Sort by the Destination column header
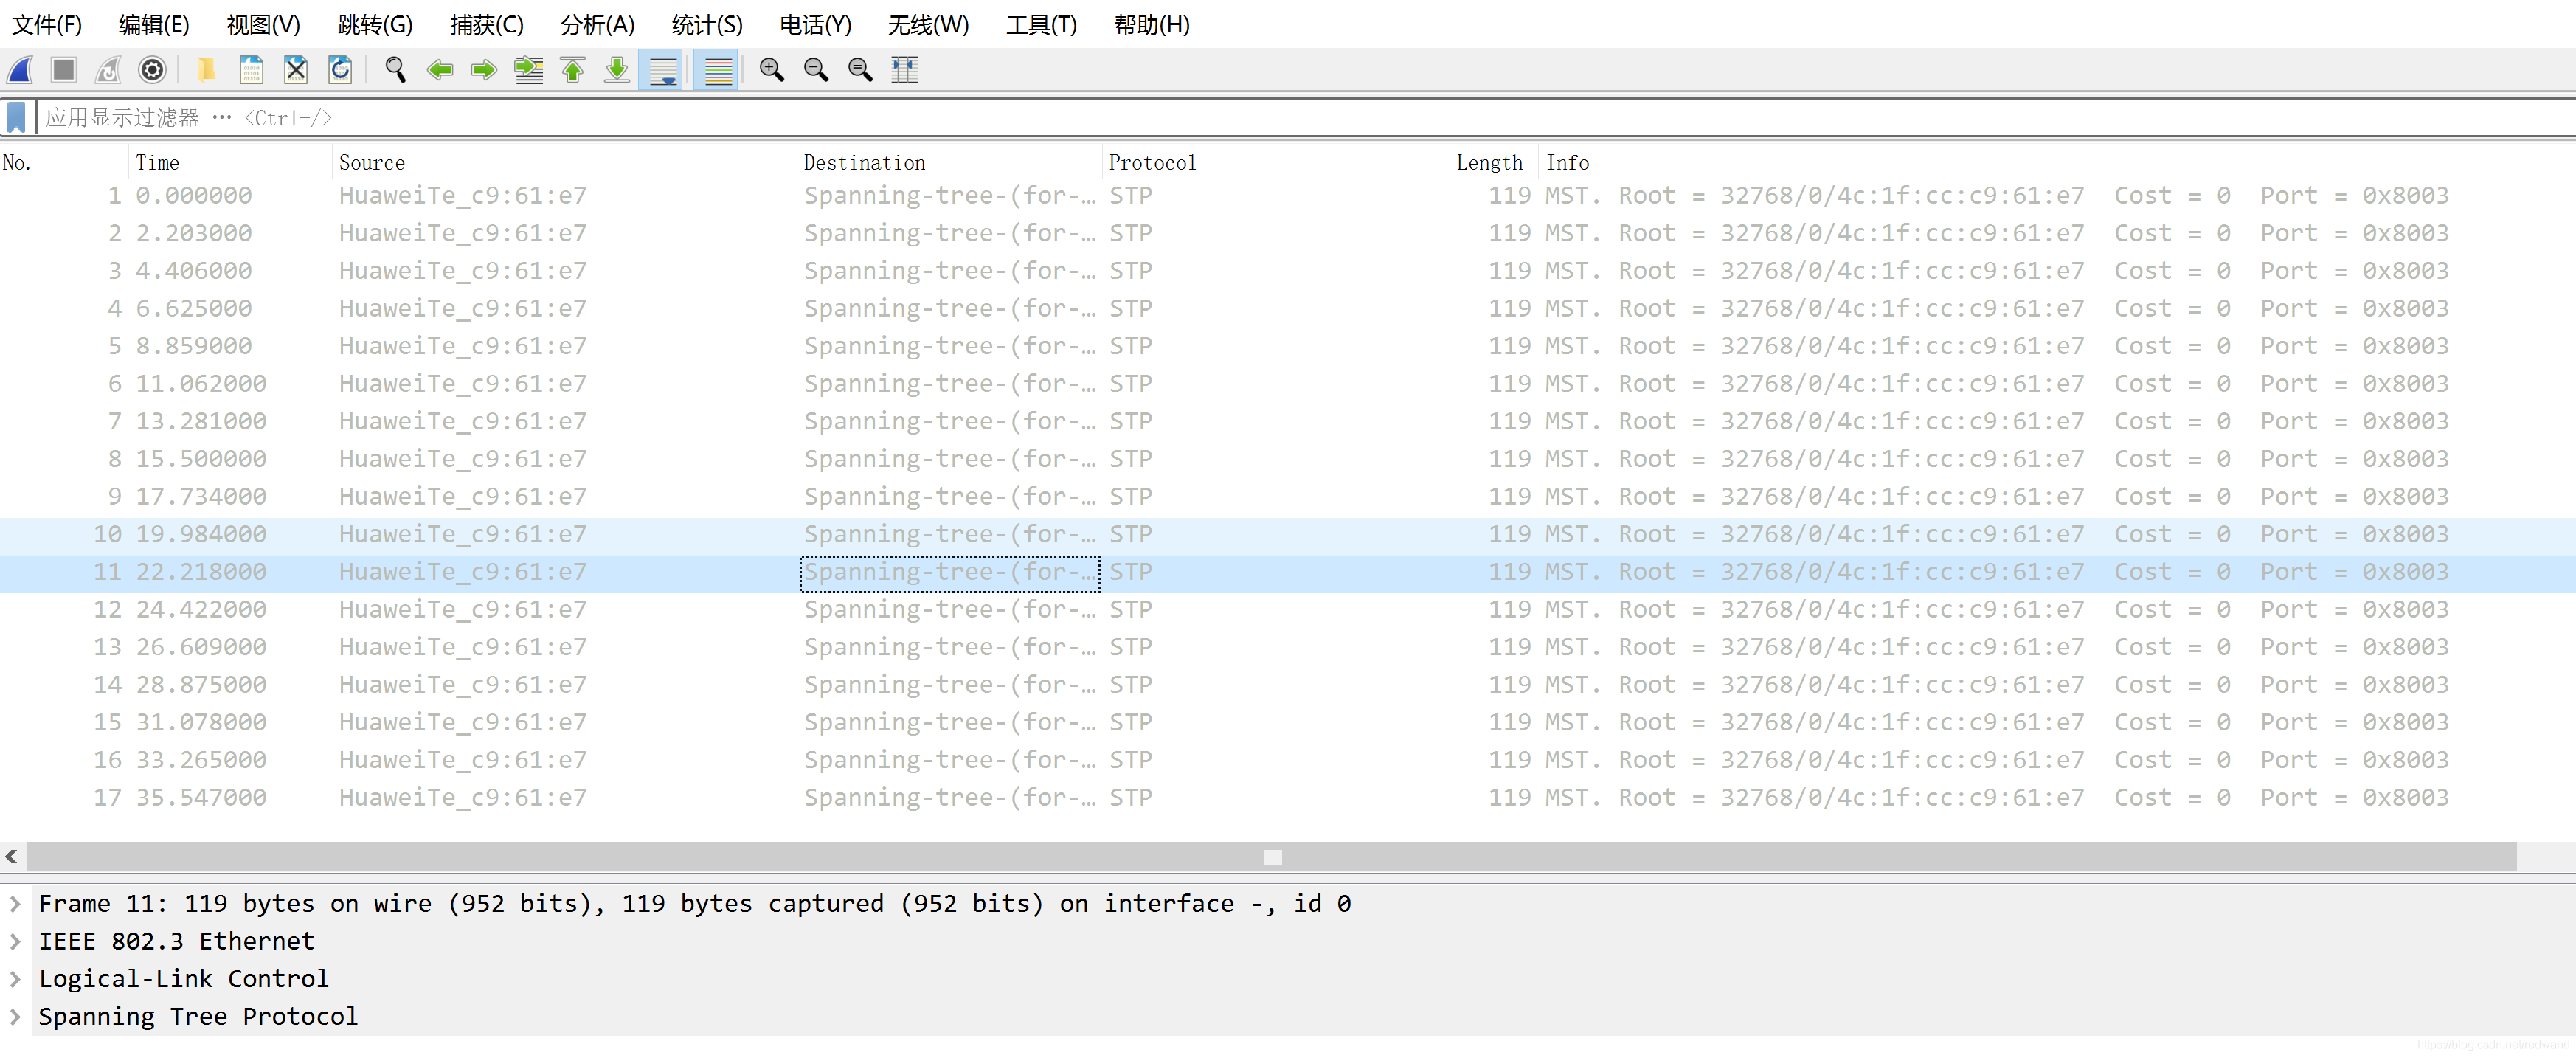Viewport: 2576px width, 1058px height. 949,163
